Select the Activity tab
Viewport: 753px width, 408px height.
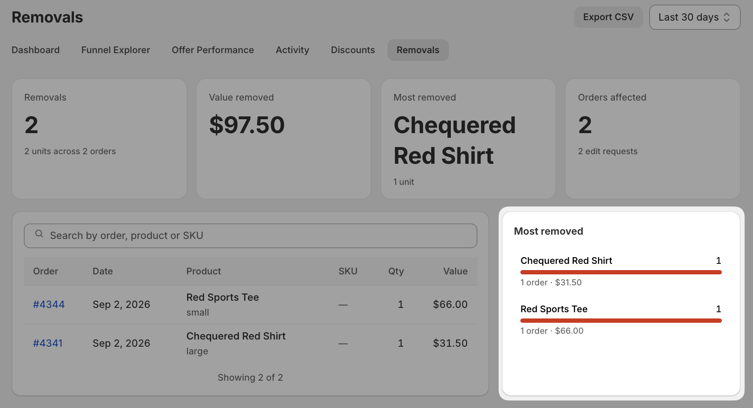[293, 50]
